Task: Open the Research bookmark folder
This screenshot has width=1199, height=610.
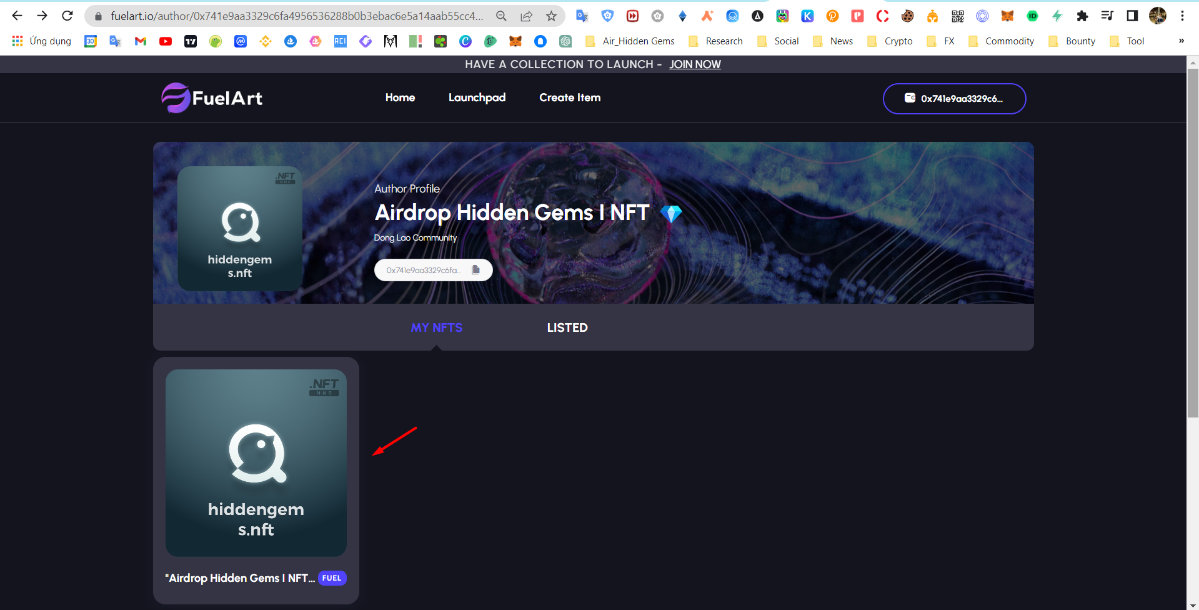Action: [x=715, y=41]
